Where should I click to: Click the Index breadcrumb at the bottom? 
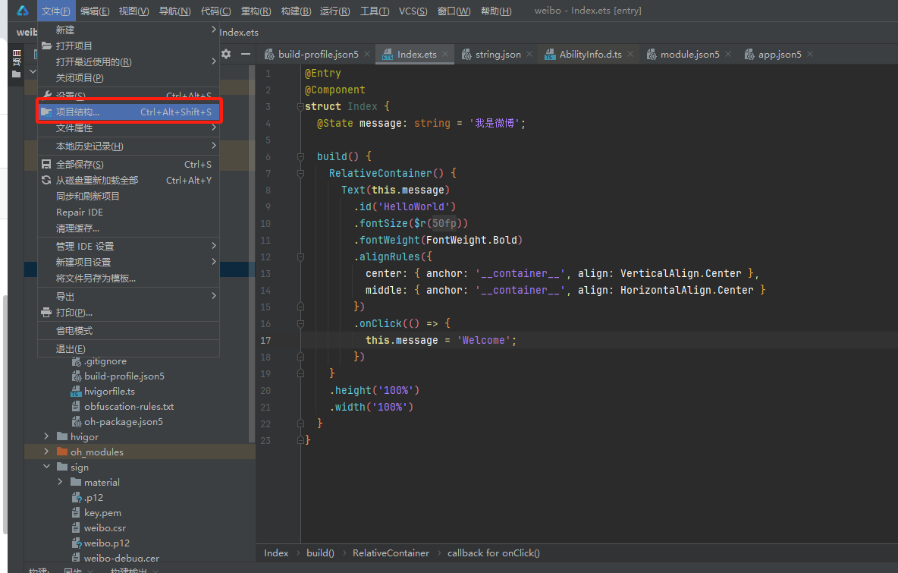point(276,553)
